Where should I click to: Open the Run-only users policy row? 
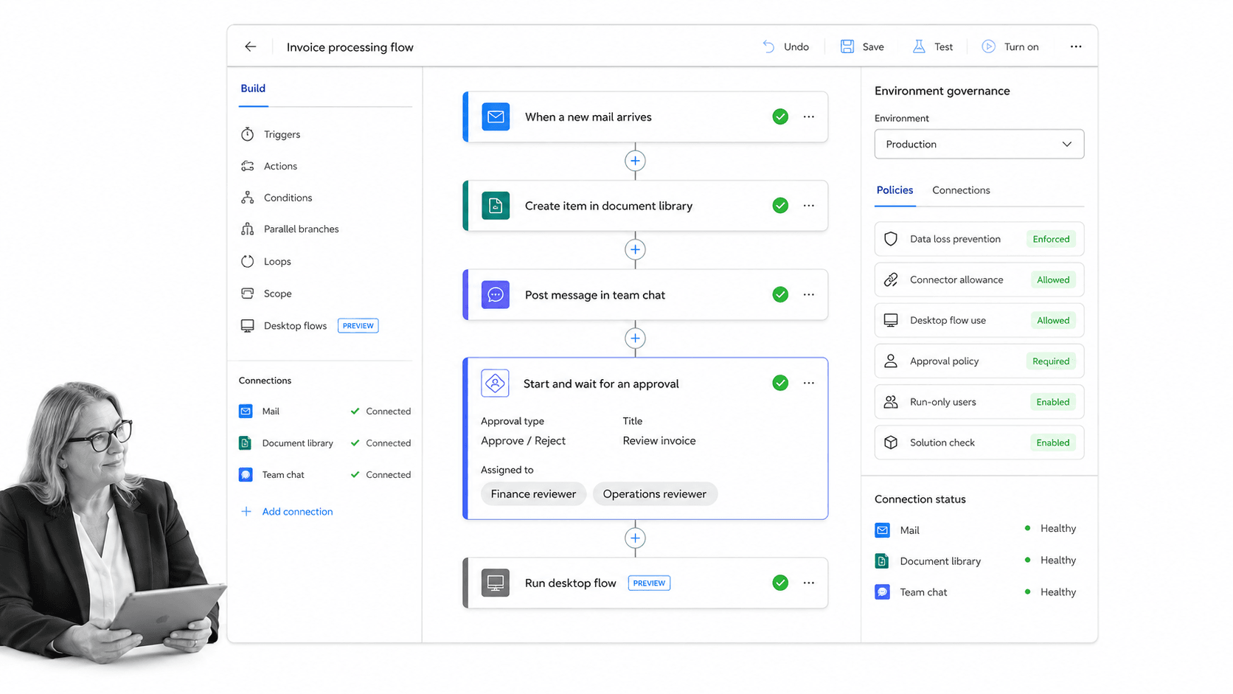point(979,402)
